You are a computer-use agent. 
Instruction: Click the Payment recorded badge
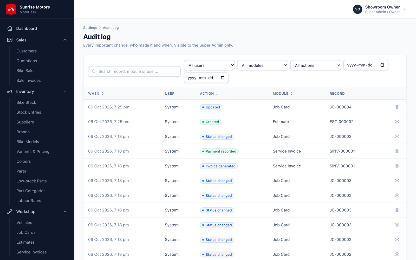219,151
